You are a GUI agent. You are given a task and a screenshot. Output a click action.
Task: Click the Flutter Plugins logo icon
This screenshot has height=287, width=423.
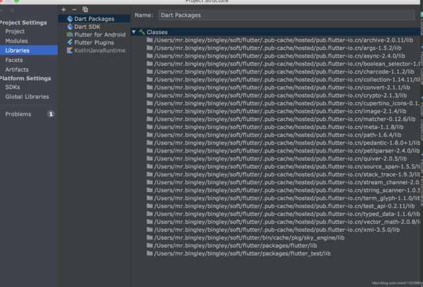[x=70, y=42]
